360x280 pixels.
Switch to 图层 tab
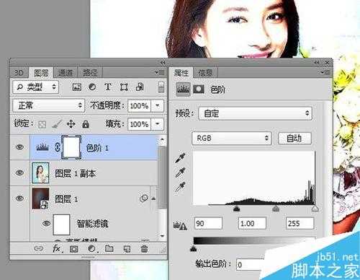pyautogui.click(x=41, y=73)
